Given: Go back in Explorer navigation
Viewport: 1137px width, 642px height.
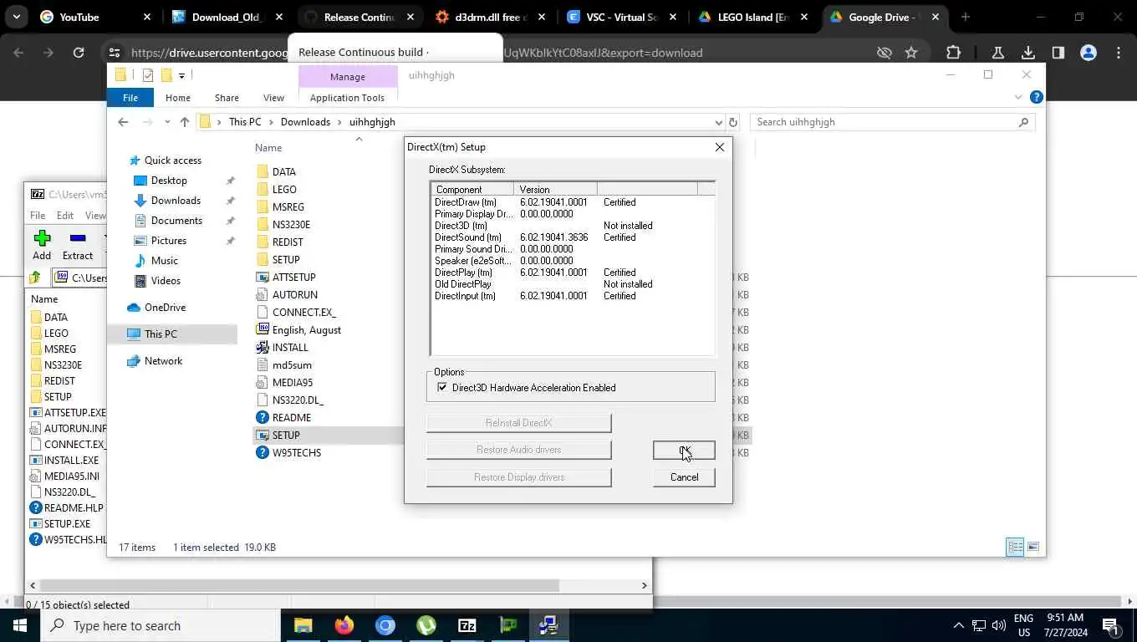Looking at the screenshot, I should pos(123,122).
